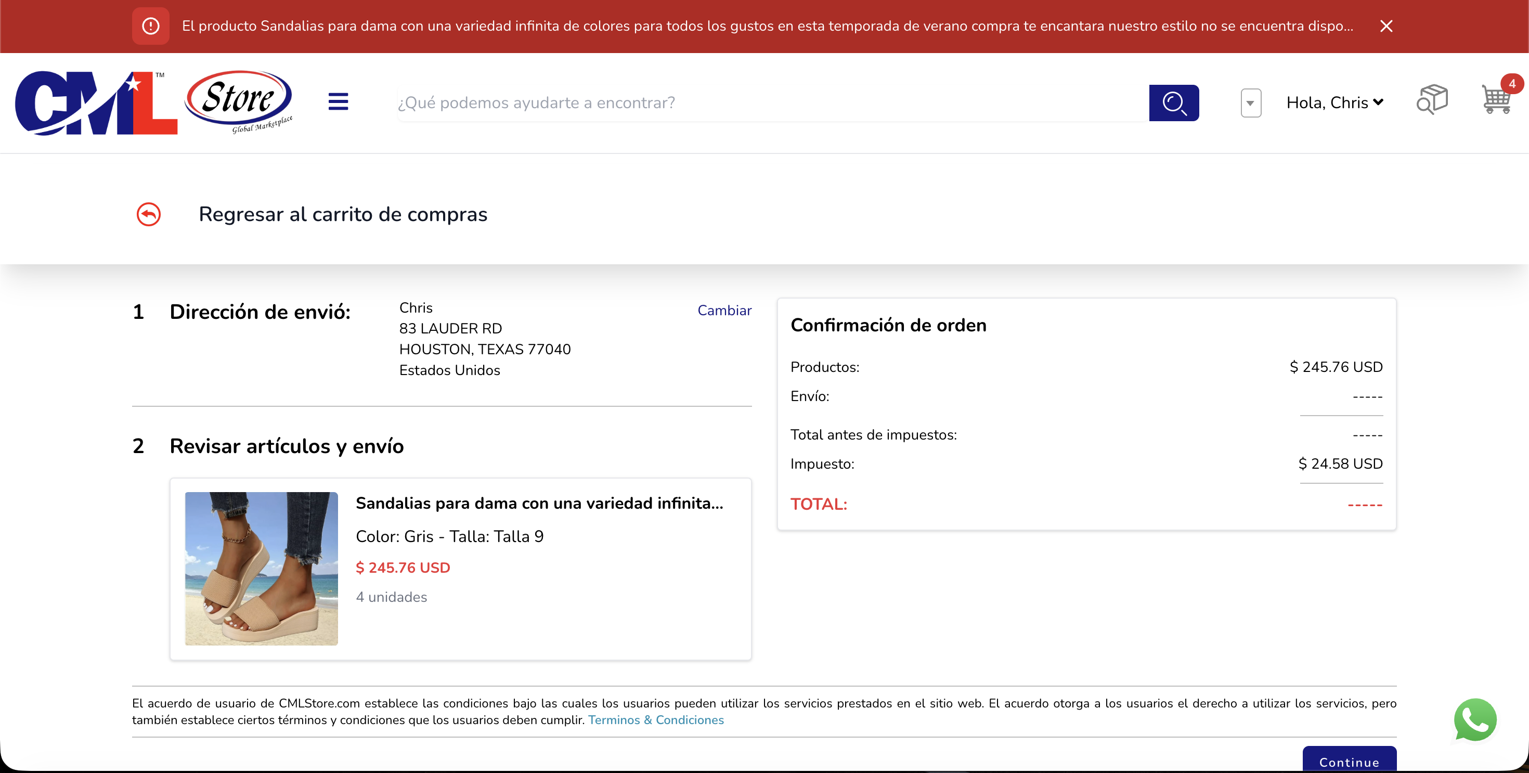Expand the Hola, Chris account menu
Viewport: 1529px width, 773px height.
click(x=1334, y=102)
